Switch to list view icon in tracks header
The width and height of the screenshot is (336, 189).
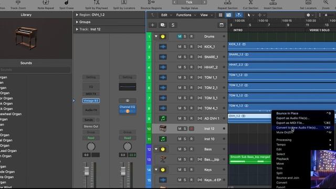(x=229, y=15)
